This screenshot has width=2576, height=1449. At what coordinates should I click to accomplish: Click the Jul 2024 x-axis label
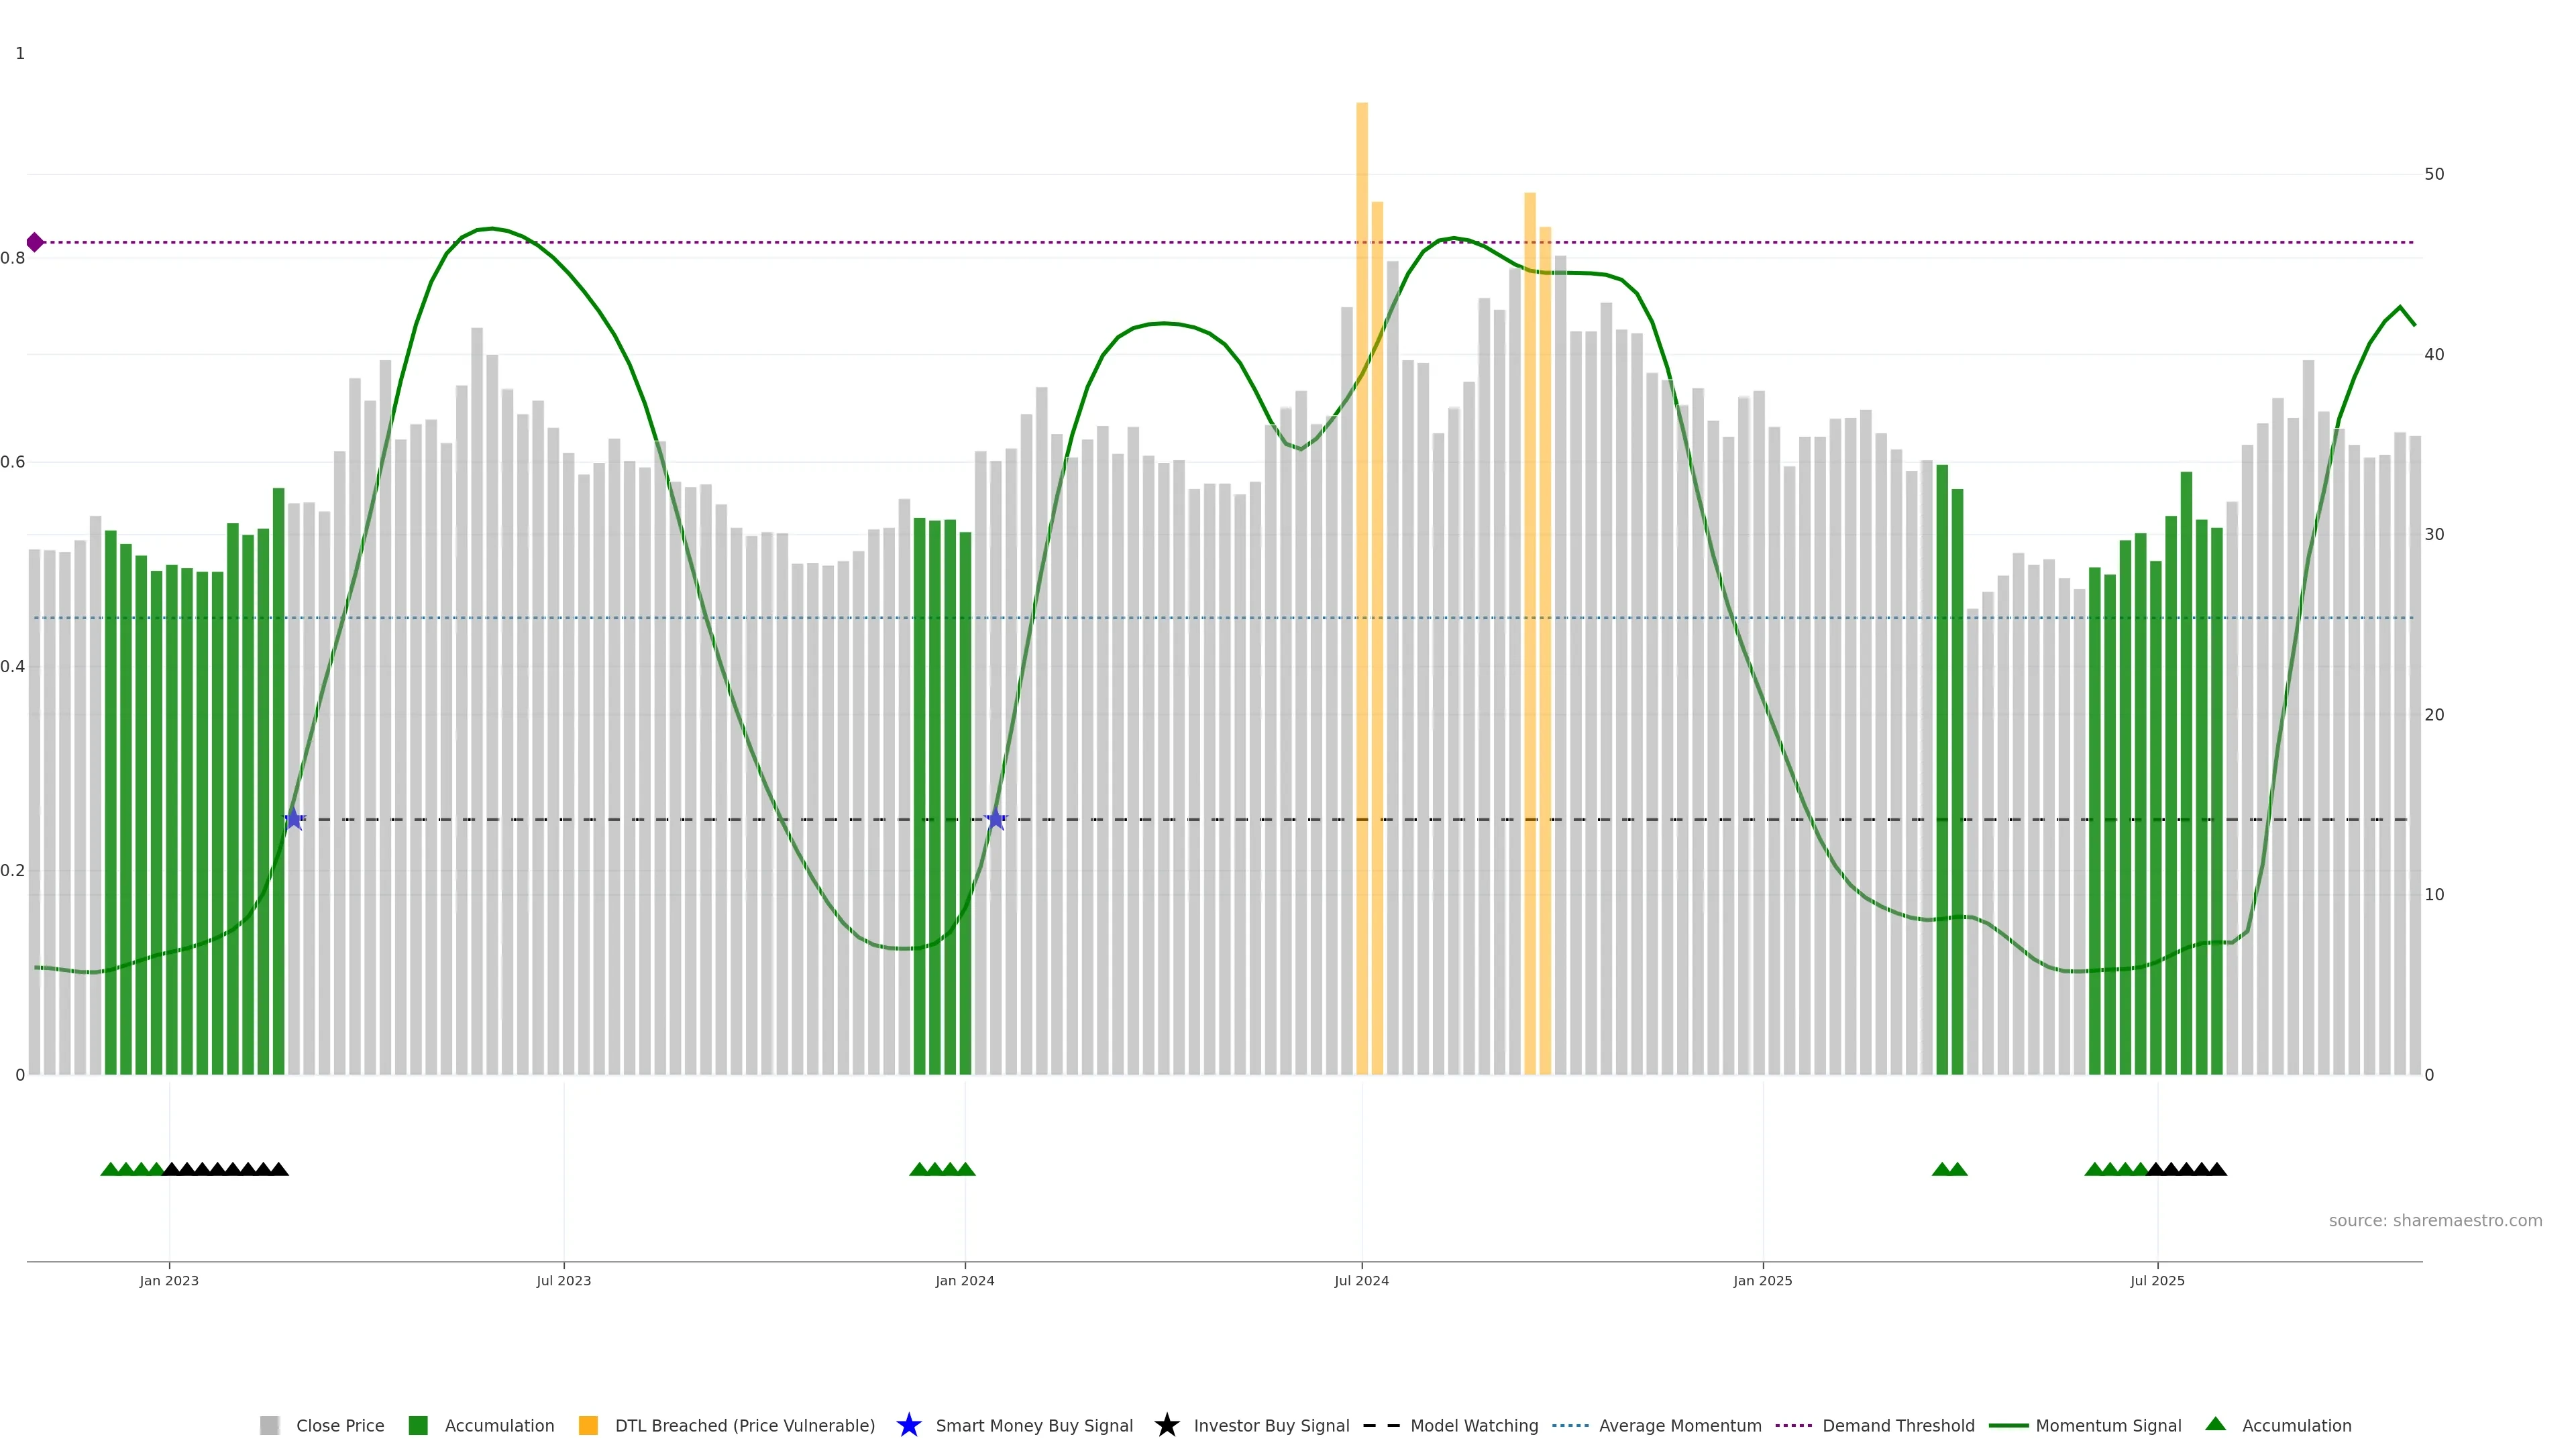click(1361, 1280)
